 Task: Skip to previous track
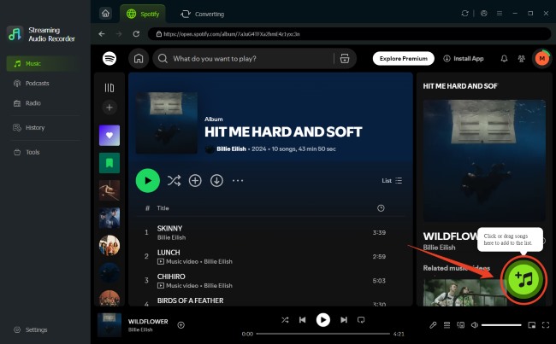tap(302, 320)
